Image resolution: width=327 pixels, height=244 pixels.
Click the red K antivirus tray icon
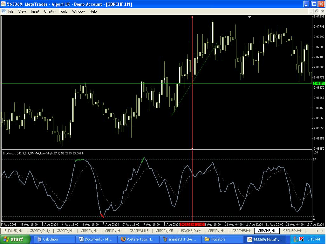(302, 239)
